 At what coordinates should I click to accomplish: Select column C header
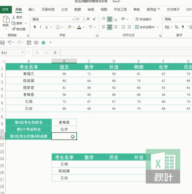pos(89,61)
